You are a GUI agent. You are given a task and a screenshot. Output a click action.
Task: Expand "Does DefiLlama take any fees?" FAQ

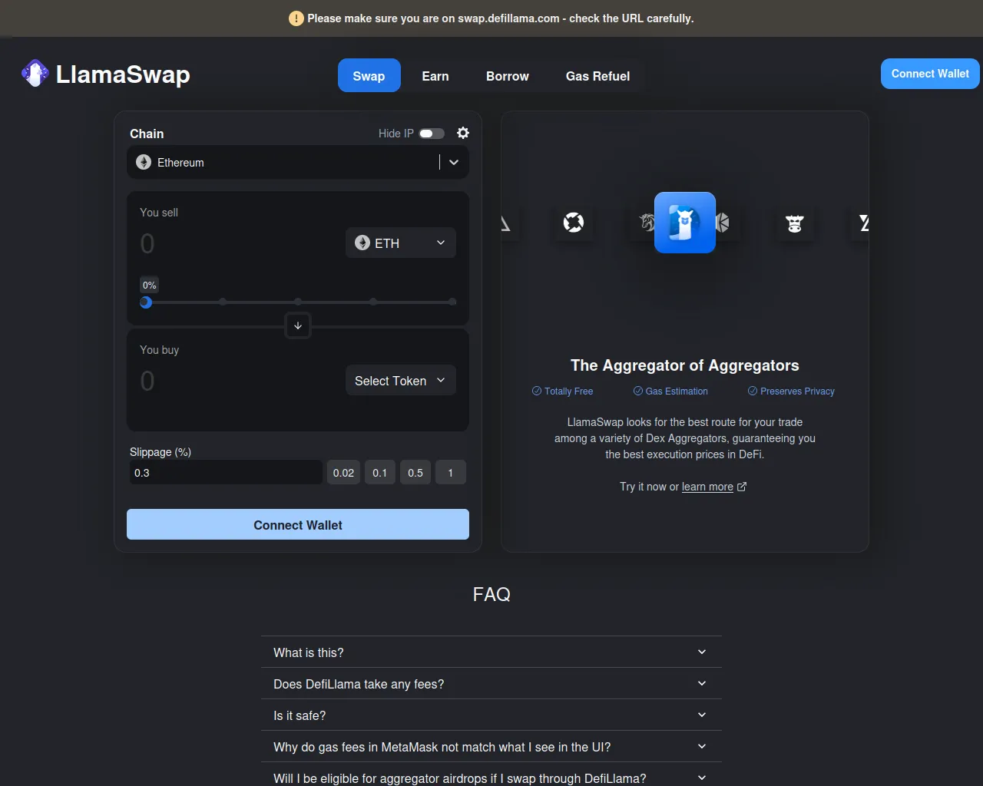point(491,683)
